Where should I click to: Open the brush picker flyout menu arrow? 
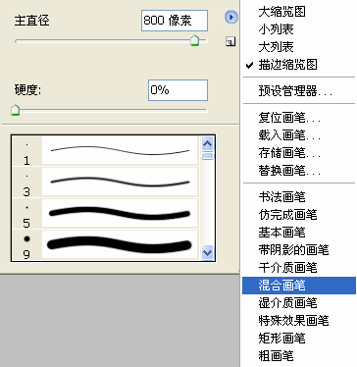click(231, 17)
